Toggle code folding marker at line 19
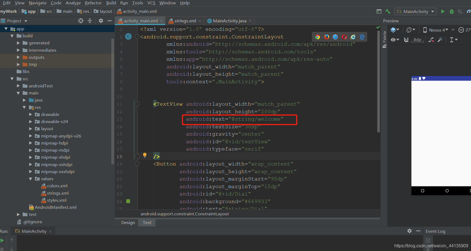The height and width of the screenshot is (251, 471). [x=137, y=164]
